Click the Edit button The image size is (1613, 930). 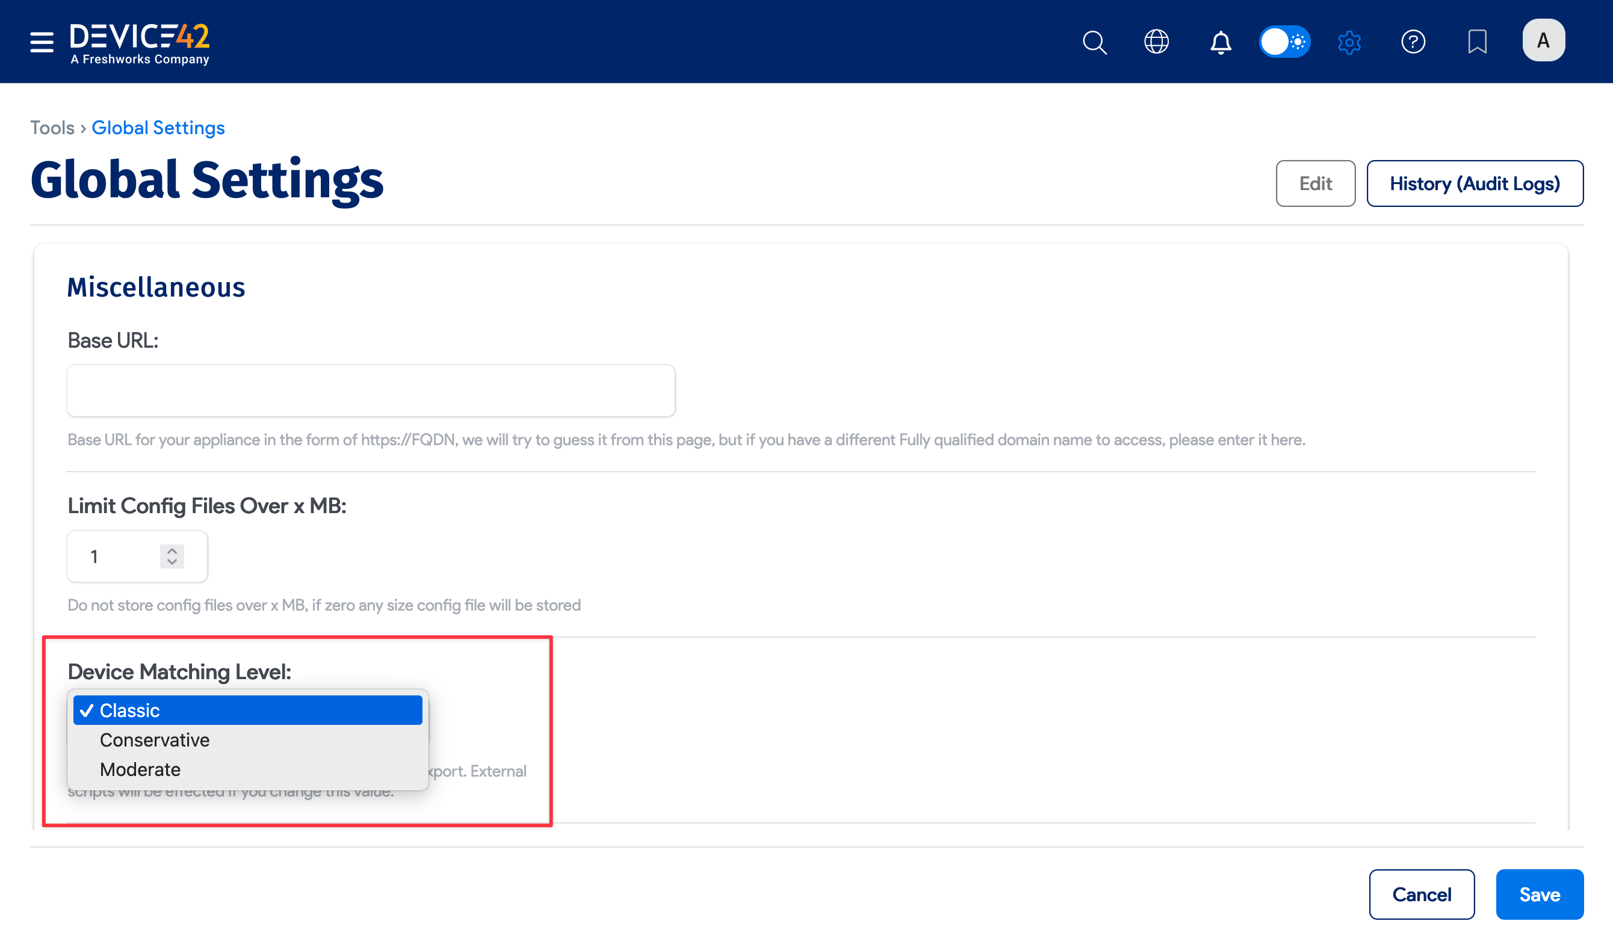tap(1315, 183)
